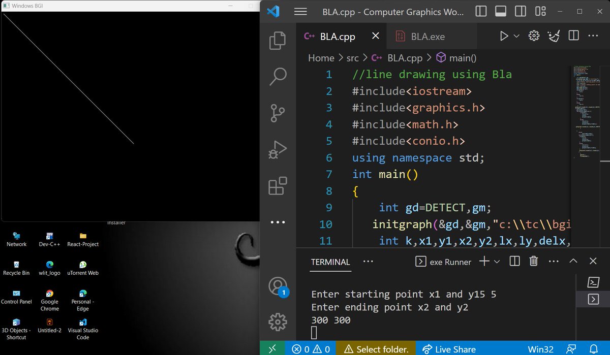Open the new terminal launch profile dropdown

pyautogui.click(x=497, y=262)
